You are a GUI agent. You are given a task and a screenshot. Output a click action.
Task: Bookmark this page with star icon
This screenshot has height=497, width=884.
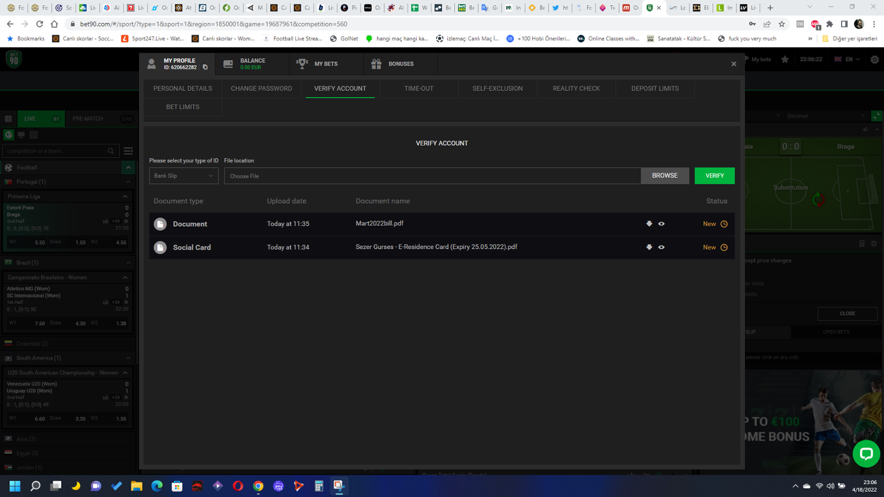(781, 24)
